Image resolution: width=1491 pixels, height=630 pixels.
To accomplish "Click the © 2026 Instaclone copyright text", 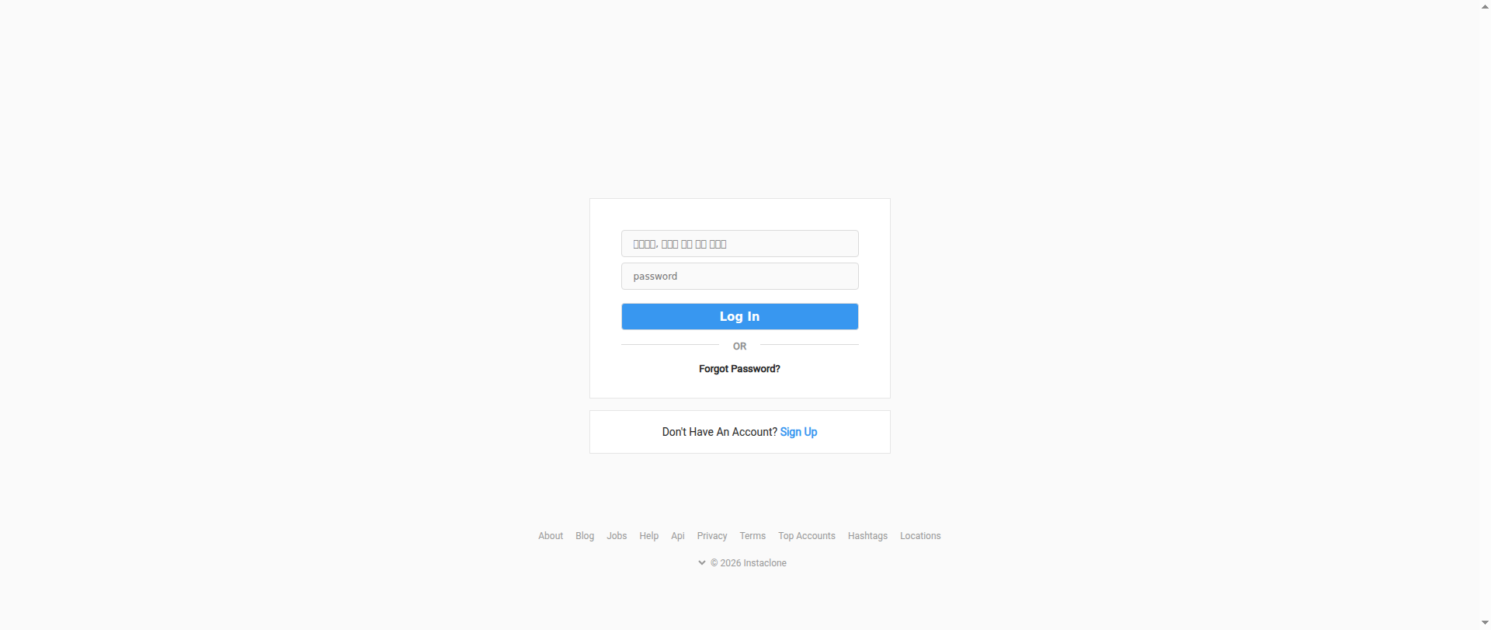I will [x=749, y=563].
